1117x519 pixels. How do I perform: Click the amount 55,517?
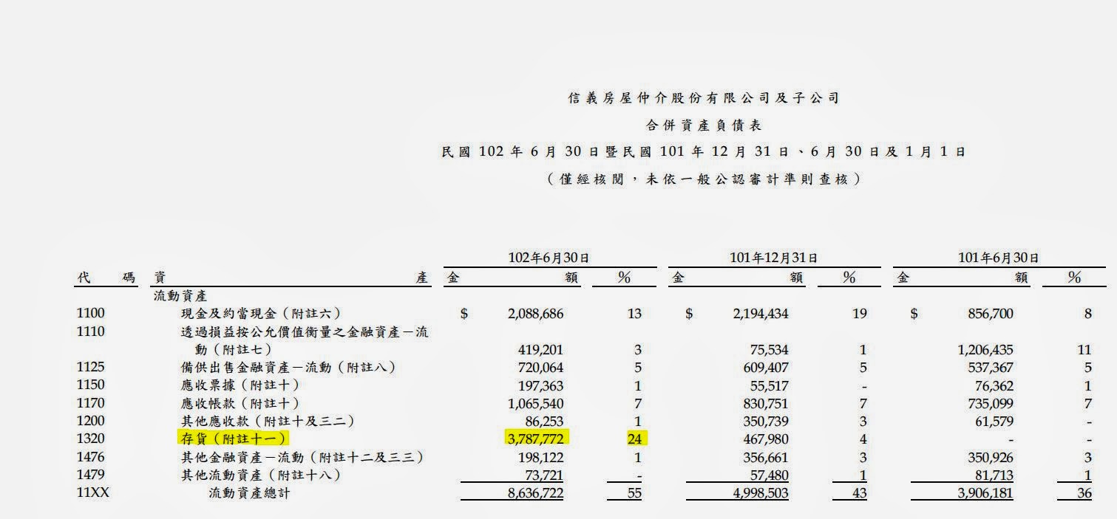(770, 385)
